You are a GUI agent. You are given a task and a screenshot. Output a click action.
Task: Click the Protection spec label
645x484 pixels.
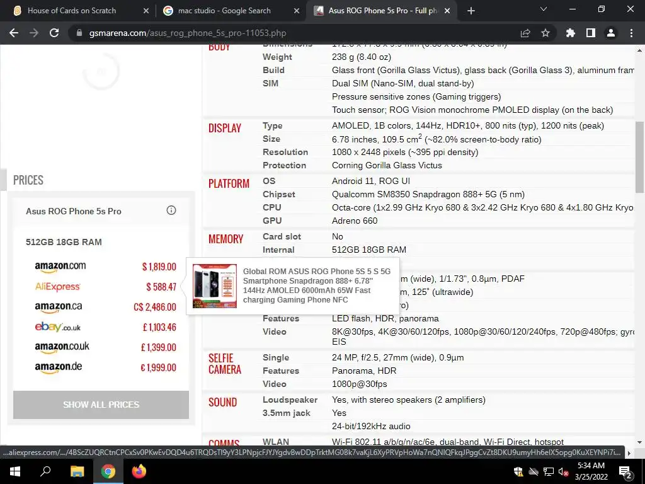pyautogui.click(x=284, y=165)
